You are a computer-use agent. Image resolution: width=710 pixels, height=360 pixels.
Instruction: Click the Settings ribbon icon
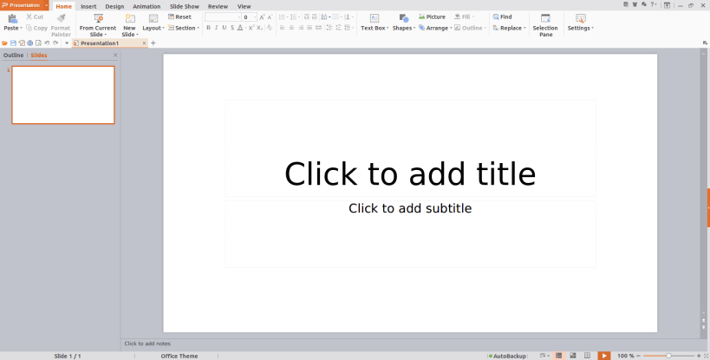(581, 18)
